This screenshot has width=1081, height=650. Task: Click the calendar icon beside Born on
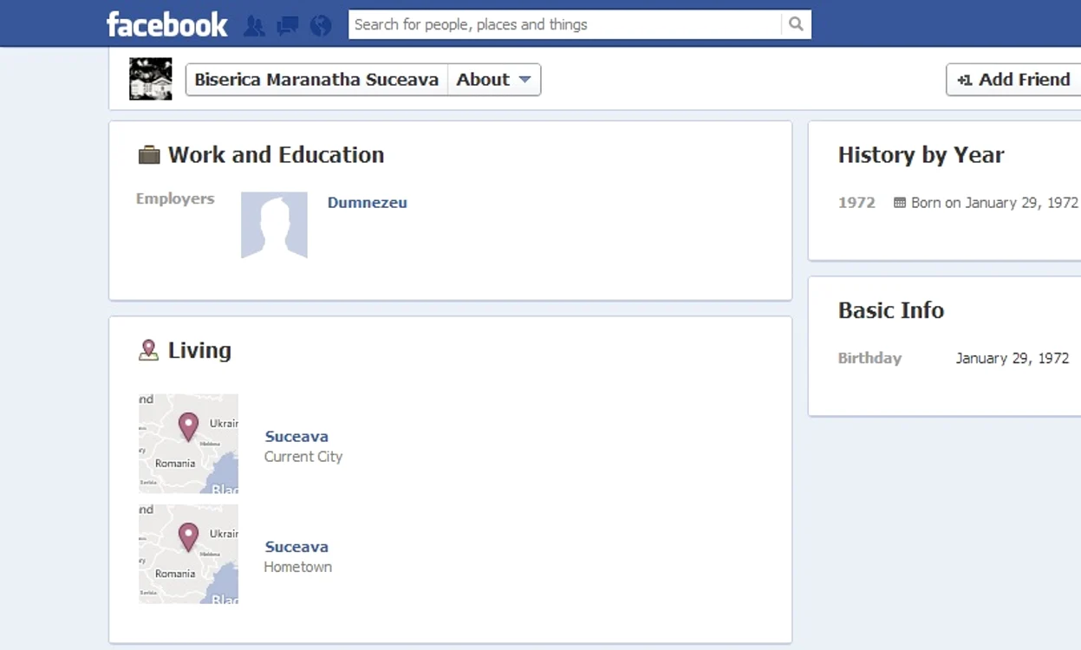coord(900,203)
